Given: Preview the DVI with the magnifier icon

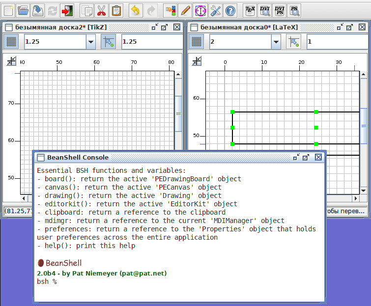Looking at the screenshot, I should coord(265,11).
